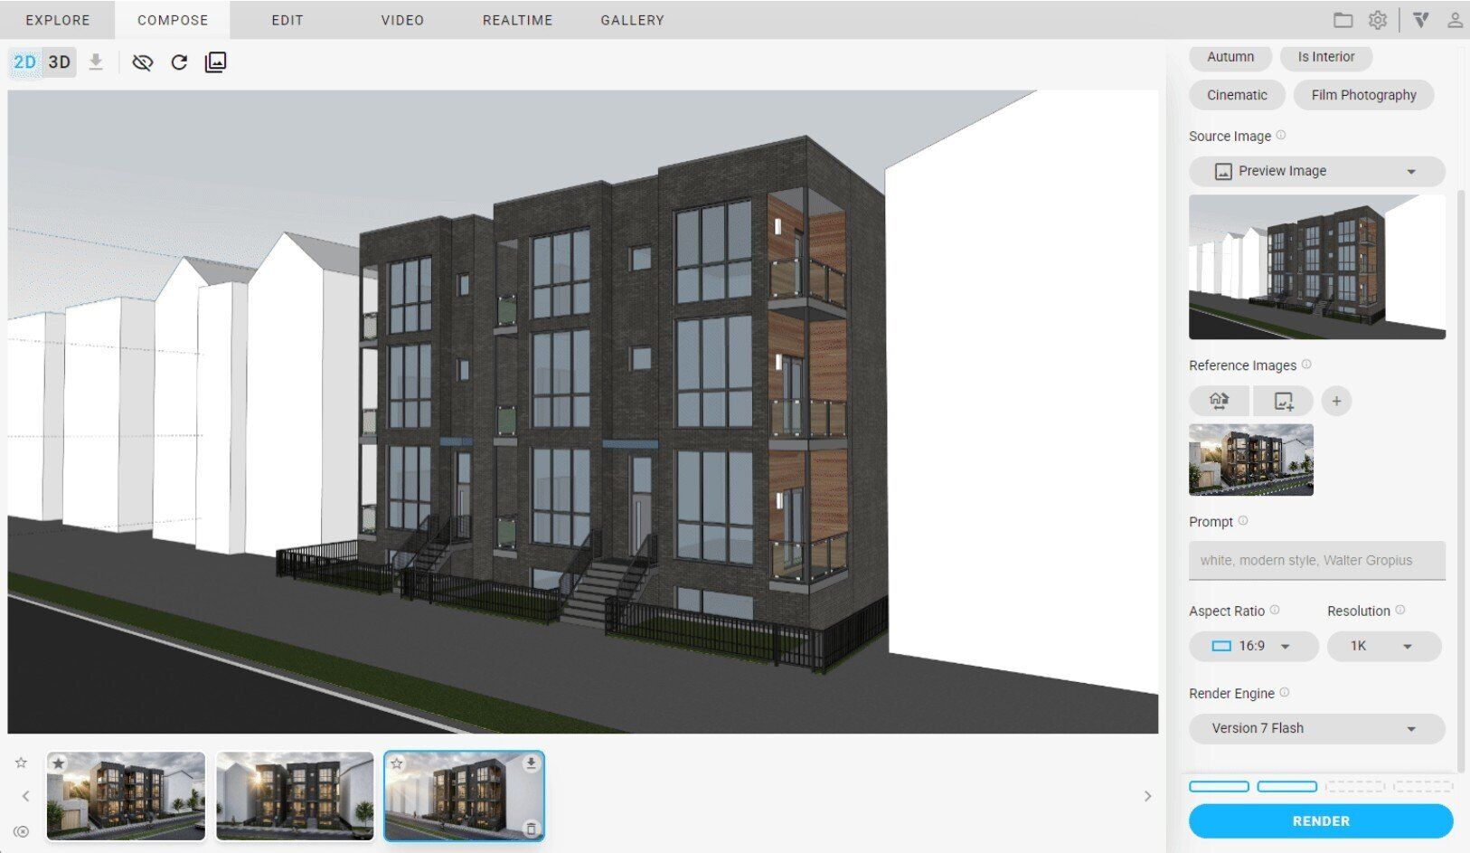1470x853 pixels.
Task: Open the settings gear icon
Action: click(x=1377, y=20)
